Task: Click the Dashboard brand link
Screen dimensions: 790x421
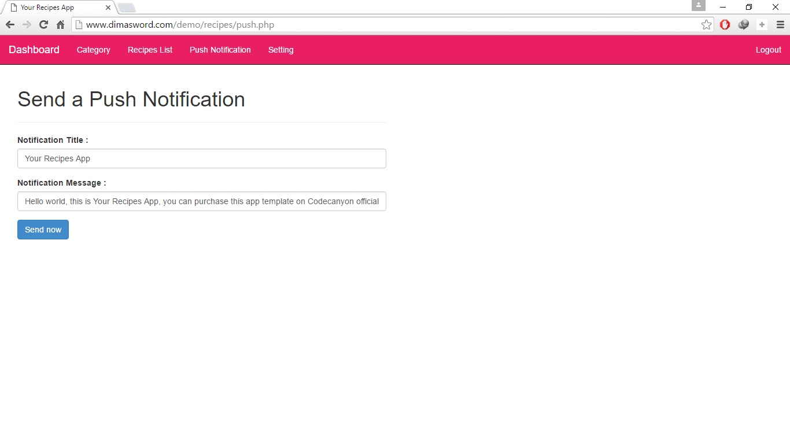Action: (34, 50)
